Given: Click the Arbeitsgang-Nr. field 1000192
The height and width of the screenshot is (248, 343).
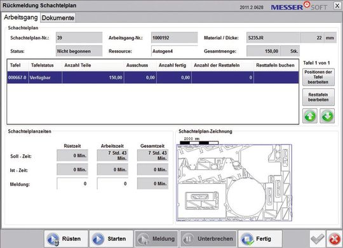Looking at the screenshot, I should pos(174,37).
